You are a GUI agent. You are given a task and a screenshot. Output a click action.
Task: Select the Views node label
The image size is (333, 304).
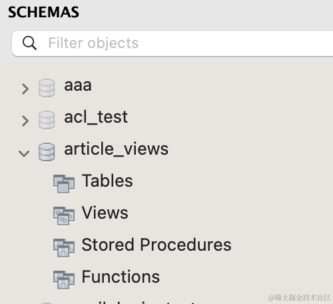coord(105,213)
